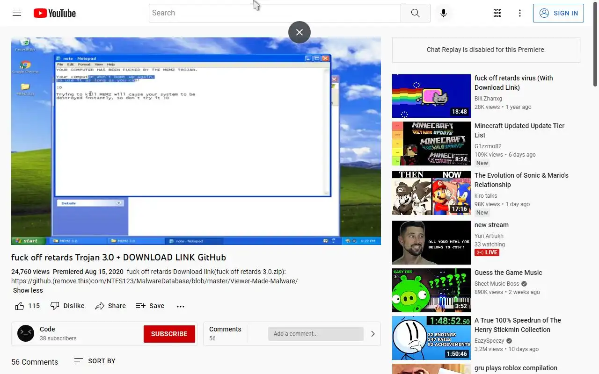599x374 pixels.
Task: Visit the Yuri Artiukh channel name
Action: pos(489,236)
